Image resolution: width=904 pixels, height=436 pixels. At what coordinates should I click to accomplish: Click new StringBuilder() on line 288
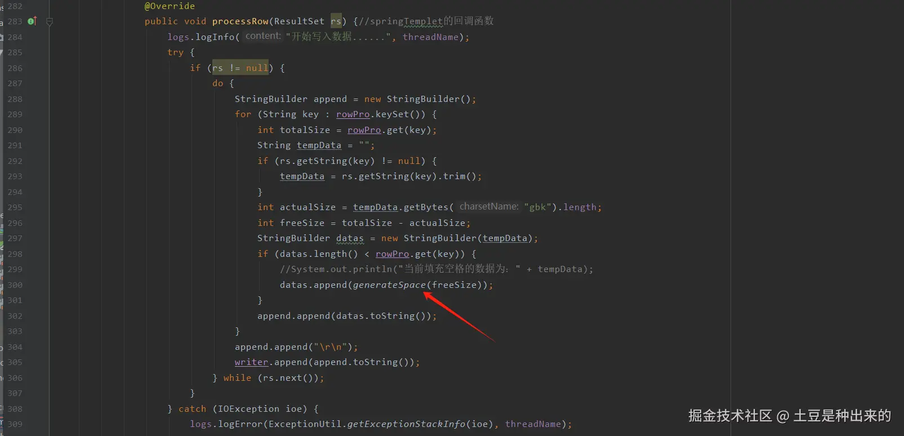click(x=417, y=99)
